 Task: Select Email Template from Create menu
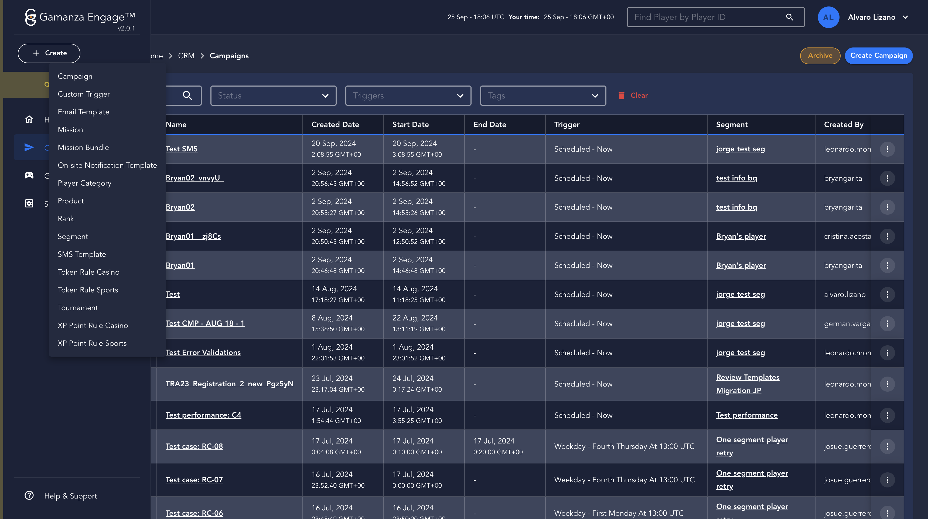[x=83, y=112]
